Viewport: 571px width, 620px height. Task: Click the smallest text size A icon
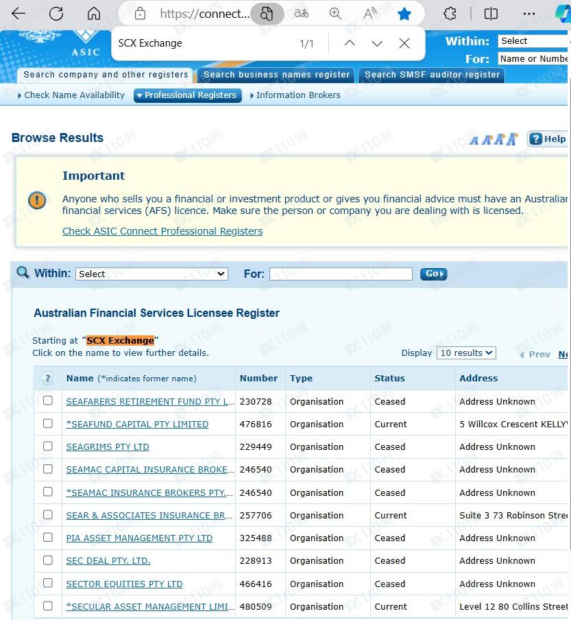click(474, 141)
